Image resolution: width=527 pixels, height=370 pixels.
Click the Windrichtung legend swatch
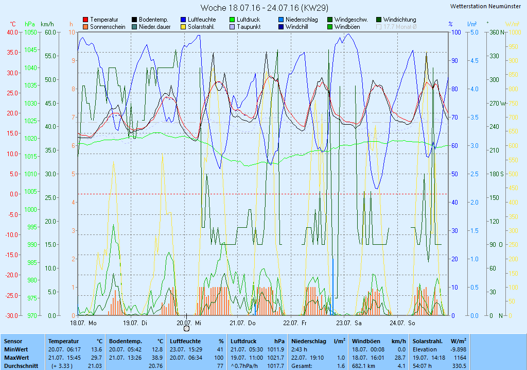point(379,20)
